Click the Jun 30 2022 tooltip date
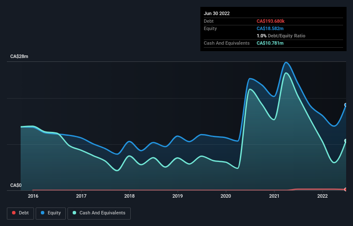The height and width of the screenshot is (226, 353). pos(217,13)
